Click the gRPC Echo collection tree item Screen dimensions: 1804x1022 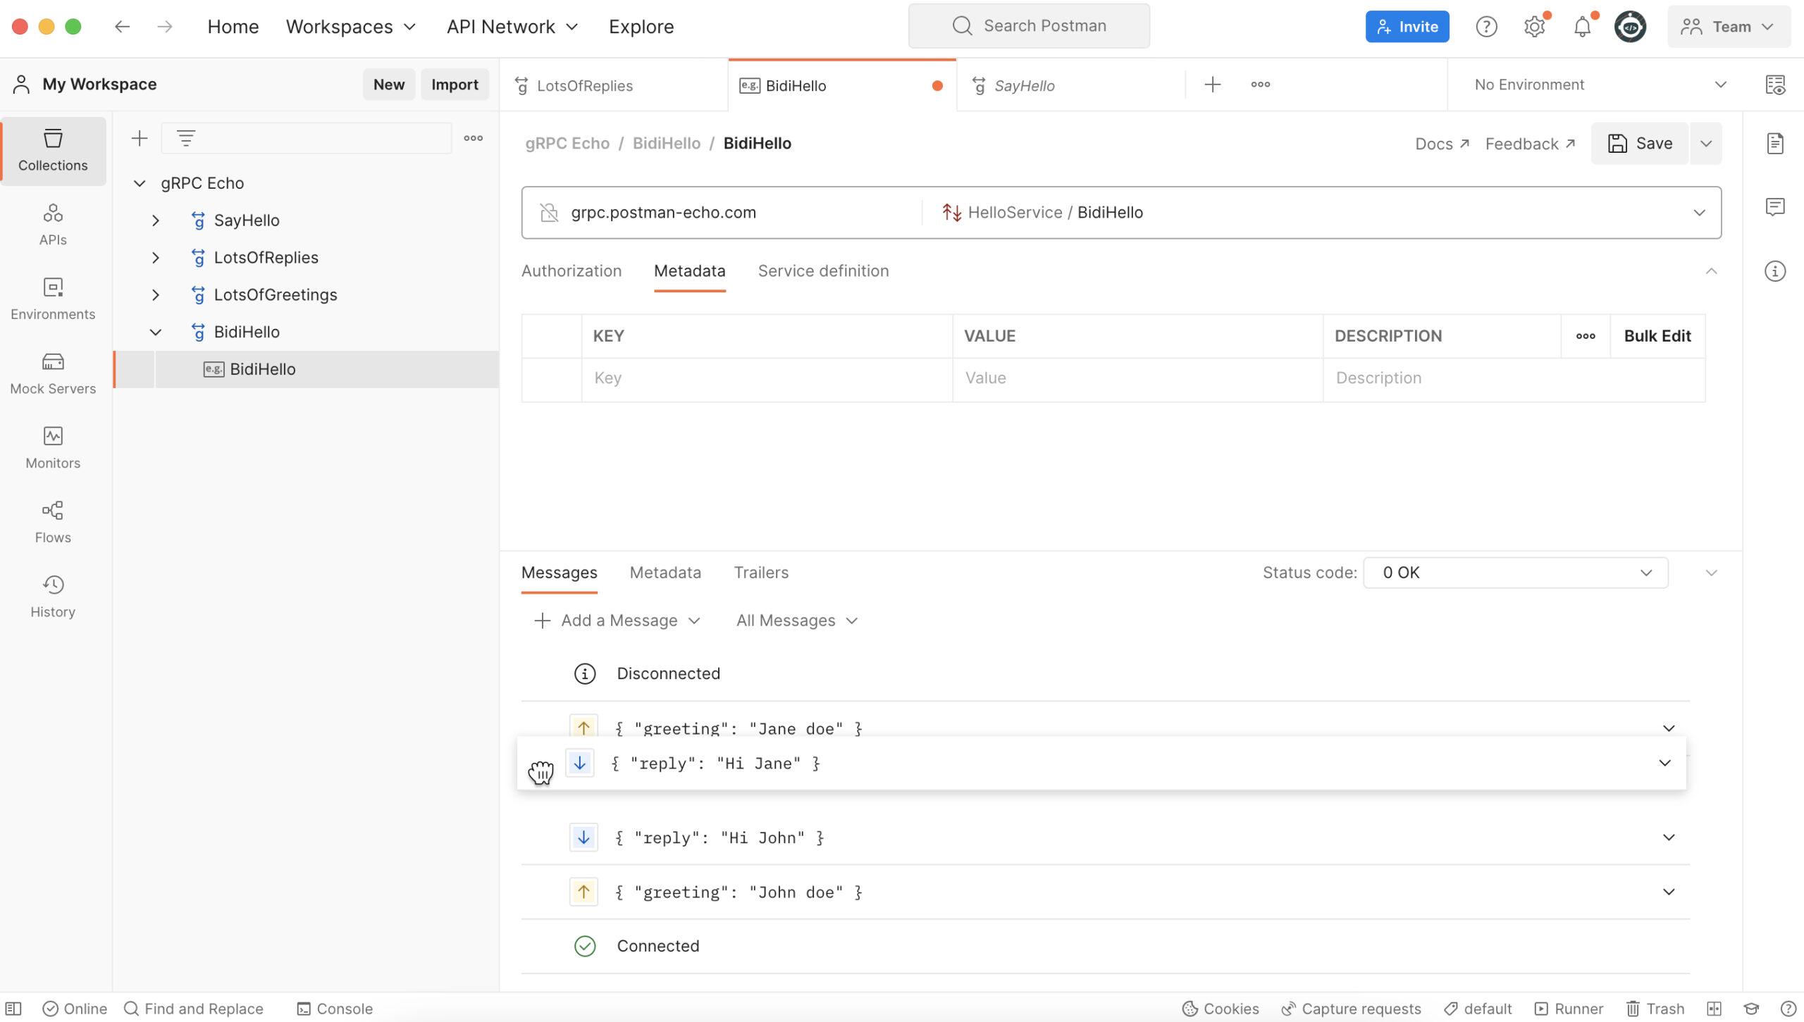coord(201,182)
